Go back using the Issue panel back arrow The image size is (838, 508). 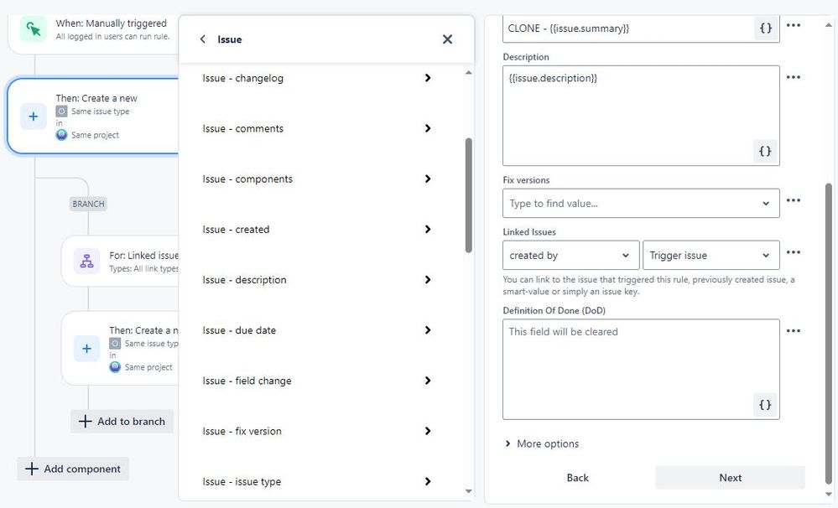point(202,39)
